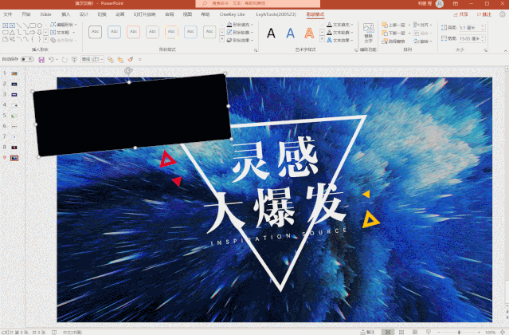Select the rectangle shape in shapes gallery
509x335 pixels.
point(33,26)
